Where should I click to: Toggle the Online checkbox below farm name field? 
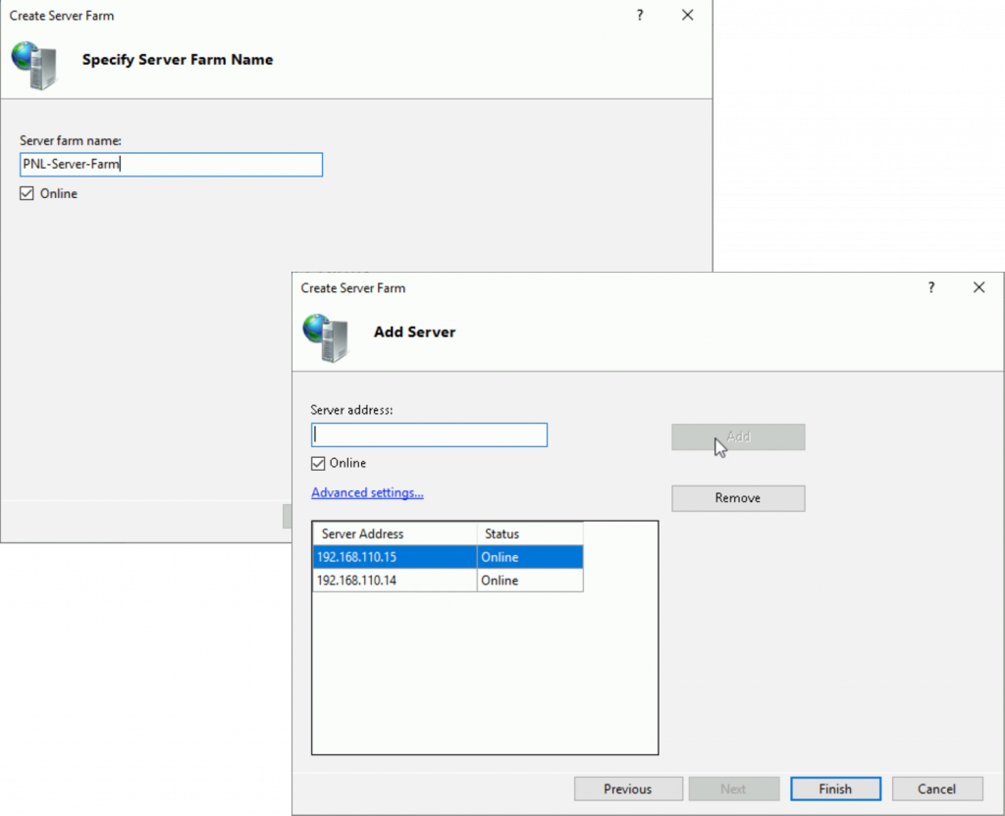(x=26, y=193)
